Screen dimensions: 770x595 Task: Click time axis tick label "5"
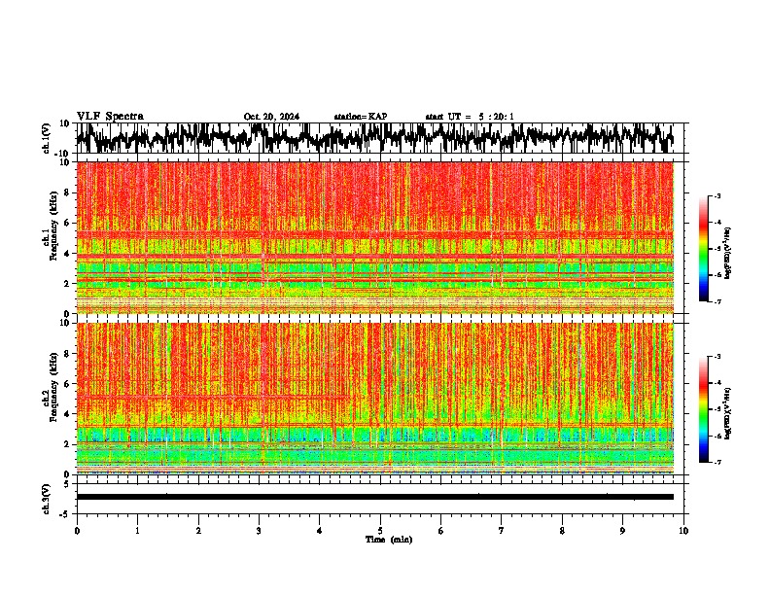[380, 531]
